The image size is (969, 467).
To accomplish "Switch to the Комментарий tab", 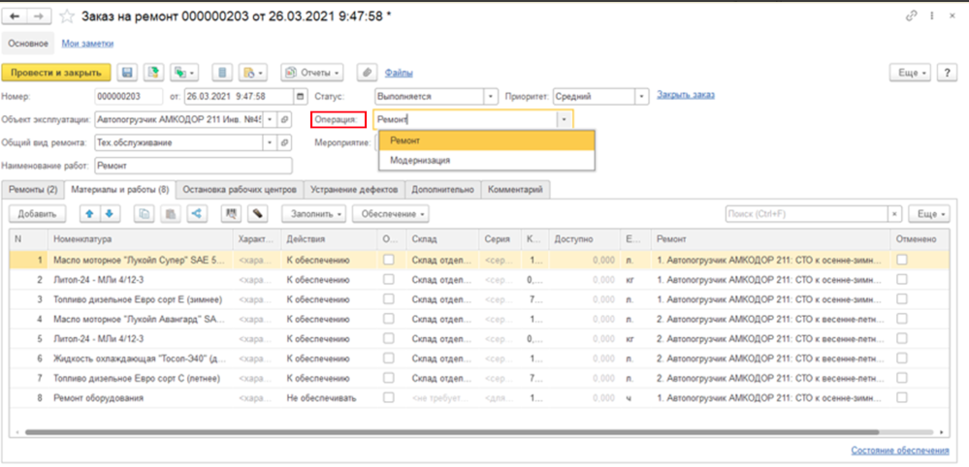I will (515, 190).
